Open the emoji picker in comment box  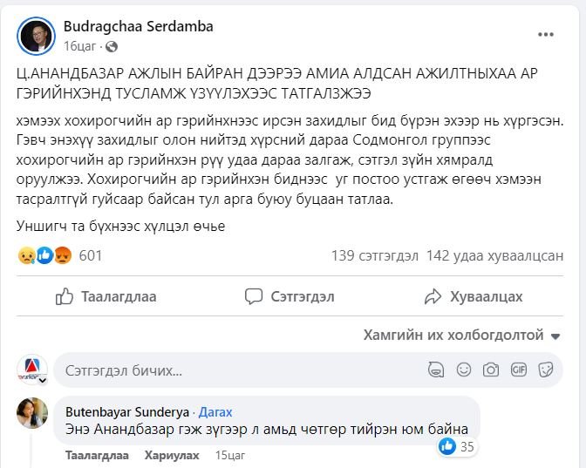coord(462,370)
